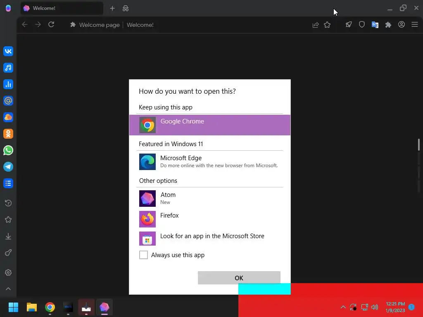The width and height of the screenshot is (423, 317).
Task: Open bookmarks star in the sidebar
Action: (x=8, y=220)
